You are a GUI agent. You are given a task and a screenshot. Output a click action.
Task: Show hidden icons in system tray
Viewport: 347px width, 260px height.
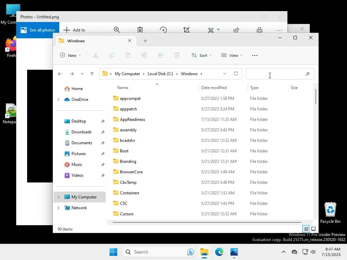pos(284,252)
